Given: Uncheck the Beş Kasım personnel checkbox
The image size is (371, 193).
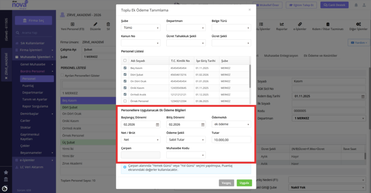Looking at the screenshot, I should pyautogui.click(x=125, y=68).
